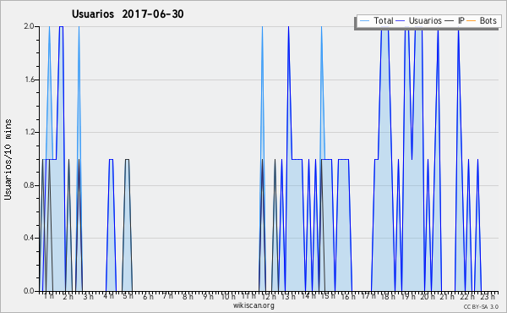Click the 0.4 y-axis value

point(29,238)
